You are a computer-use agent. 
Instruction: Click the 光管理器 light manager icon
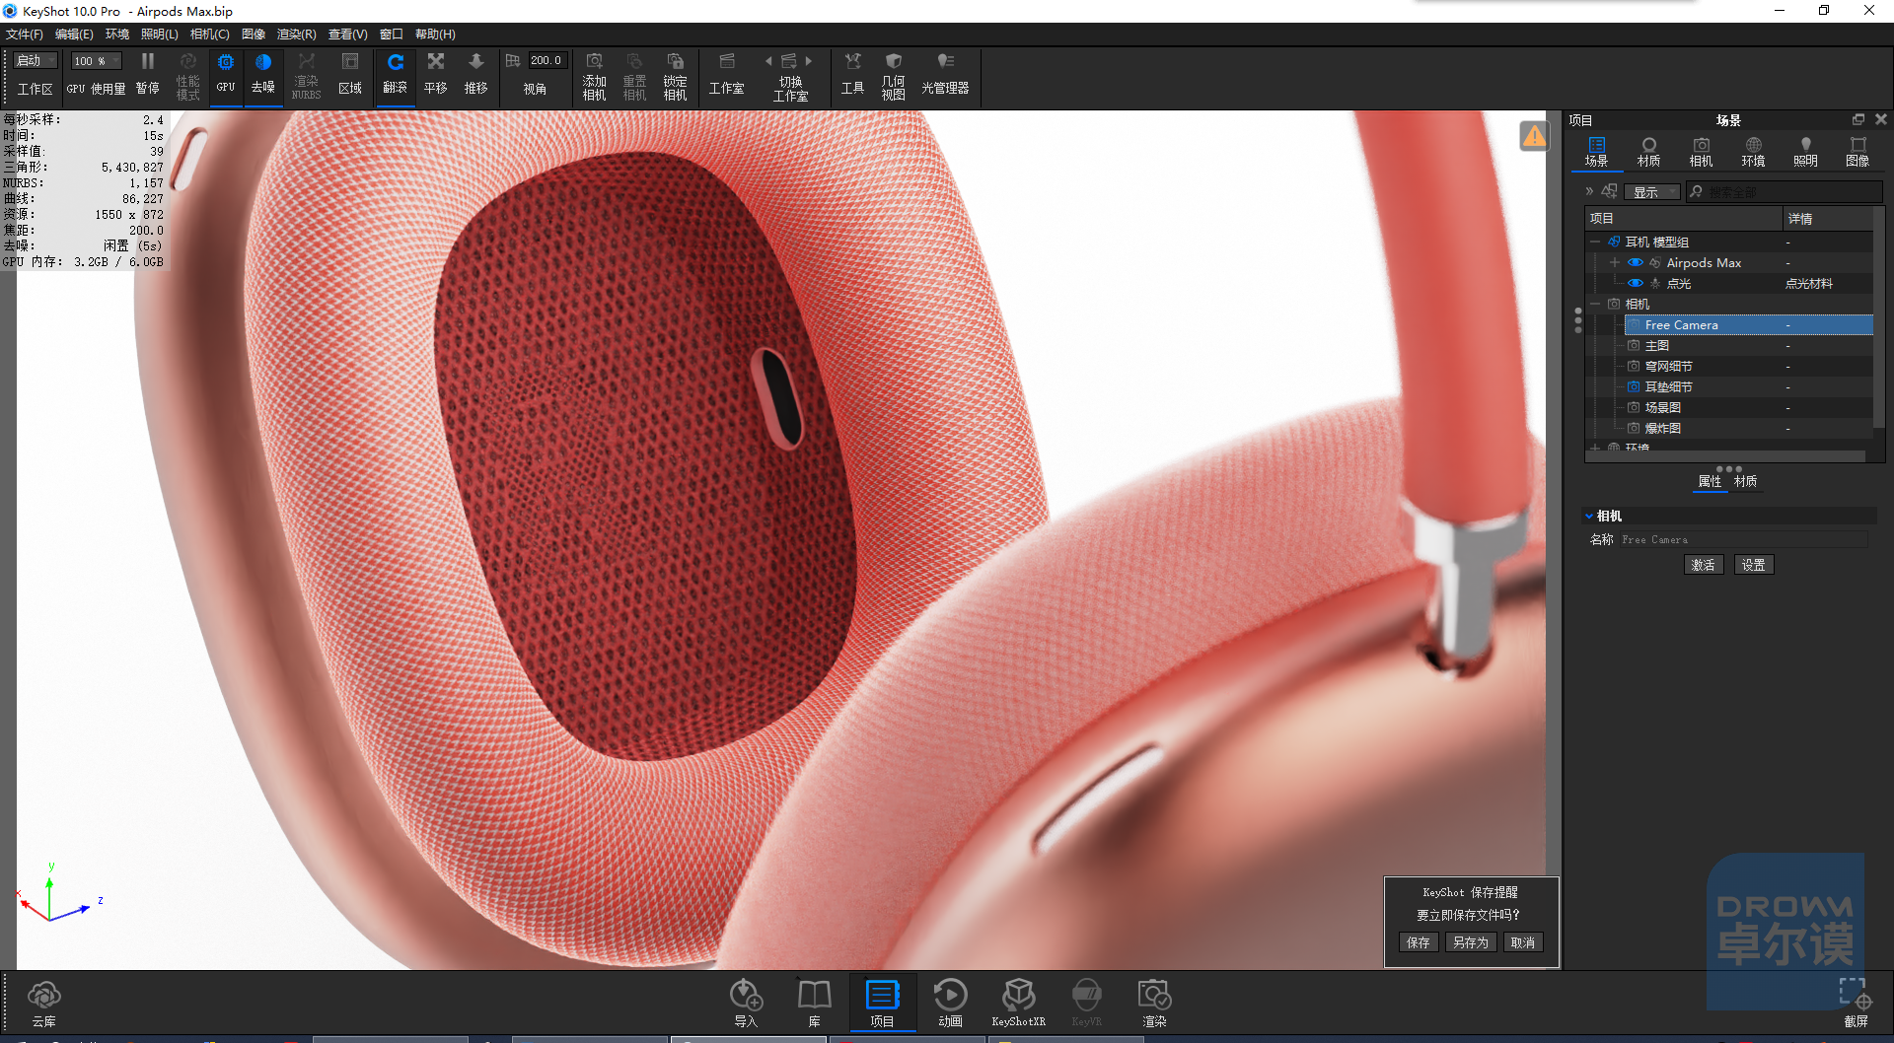click(x=945, y=75)
